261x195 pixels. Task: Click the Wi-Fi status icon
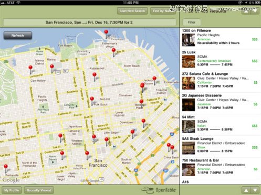pyautogui.click(x=18, y=3)
